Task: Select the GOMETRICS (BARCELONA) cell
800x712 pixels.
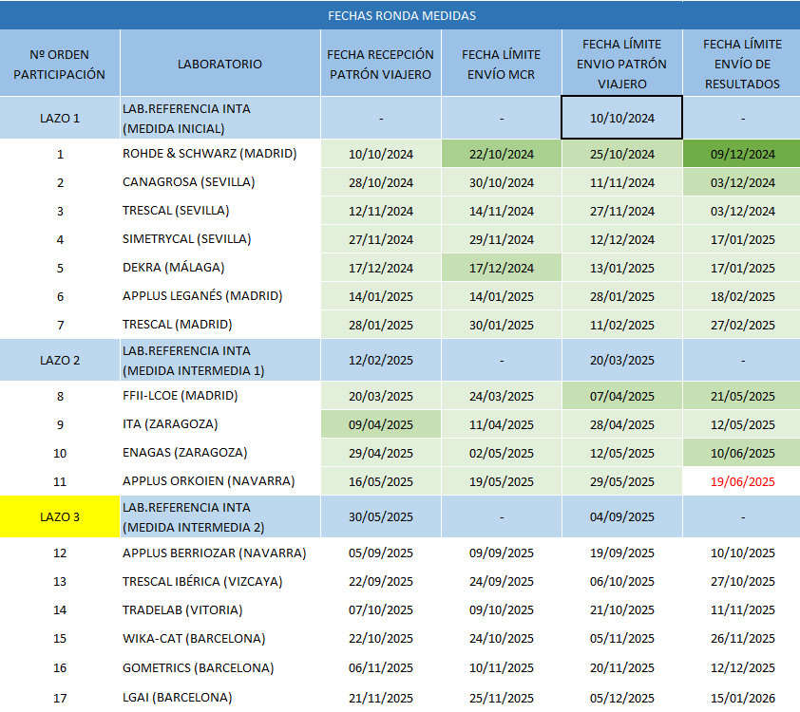Action: pos(219,667)
